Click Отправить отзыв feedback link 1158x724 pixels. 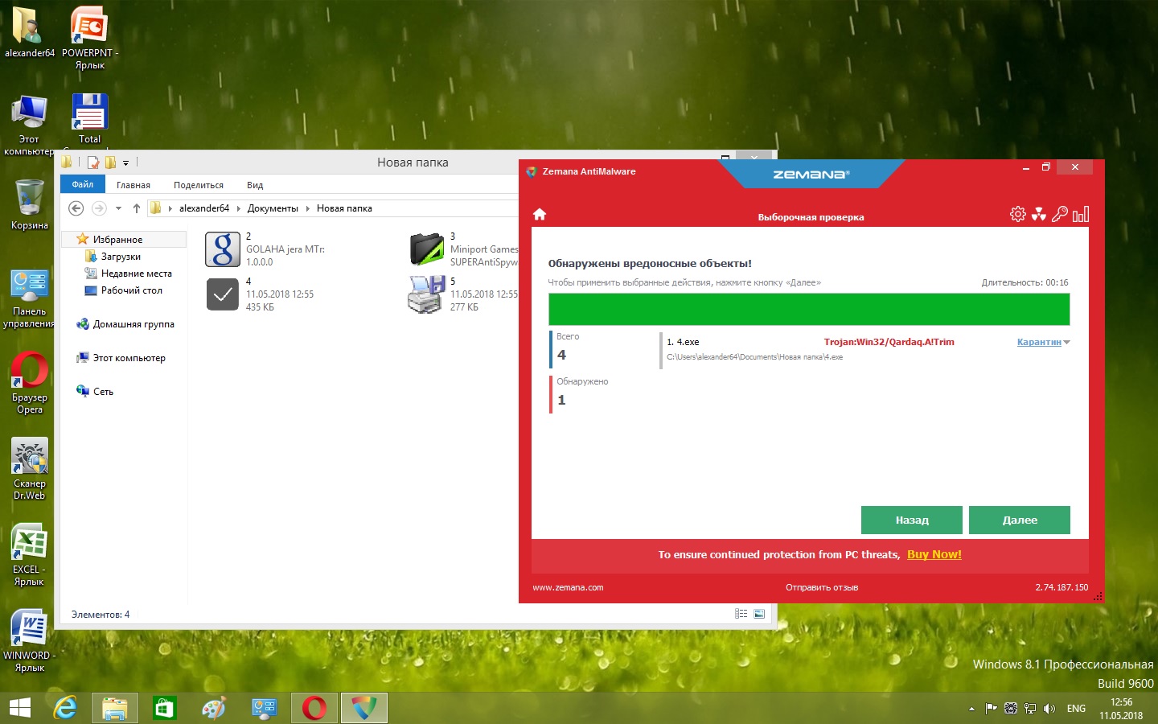pyautogui.click(x=822, y=587)
